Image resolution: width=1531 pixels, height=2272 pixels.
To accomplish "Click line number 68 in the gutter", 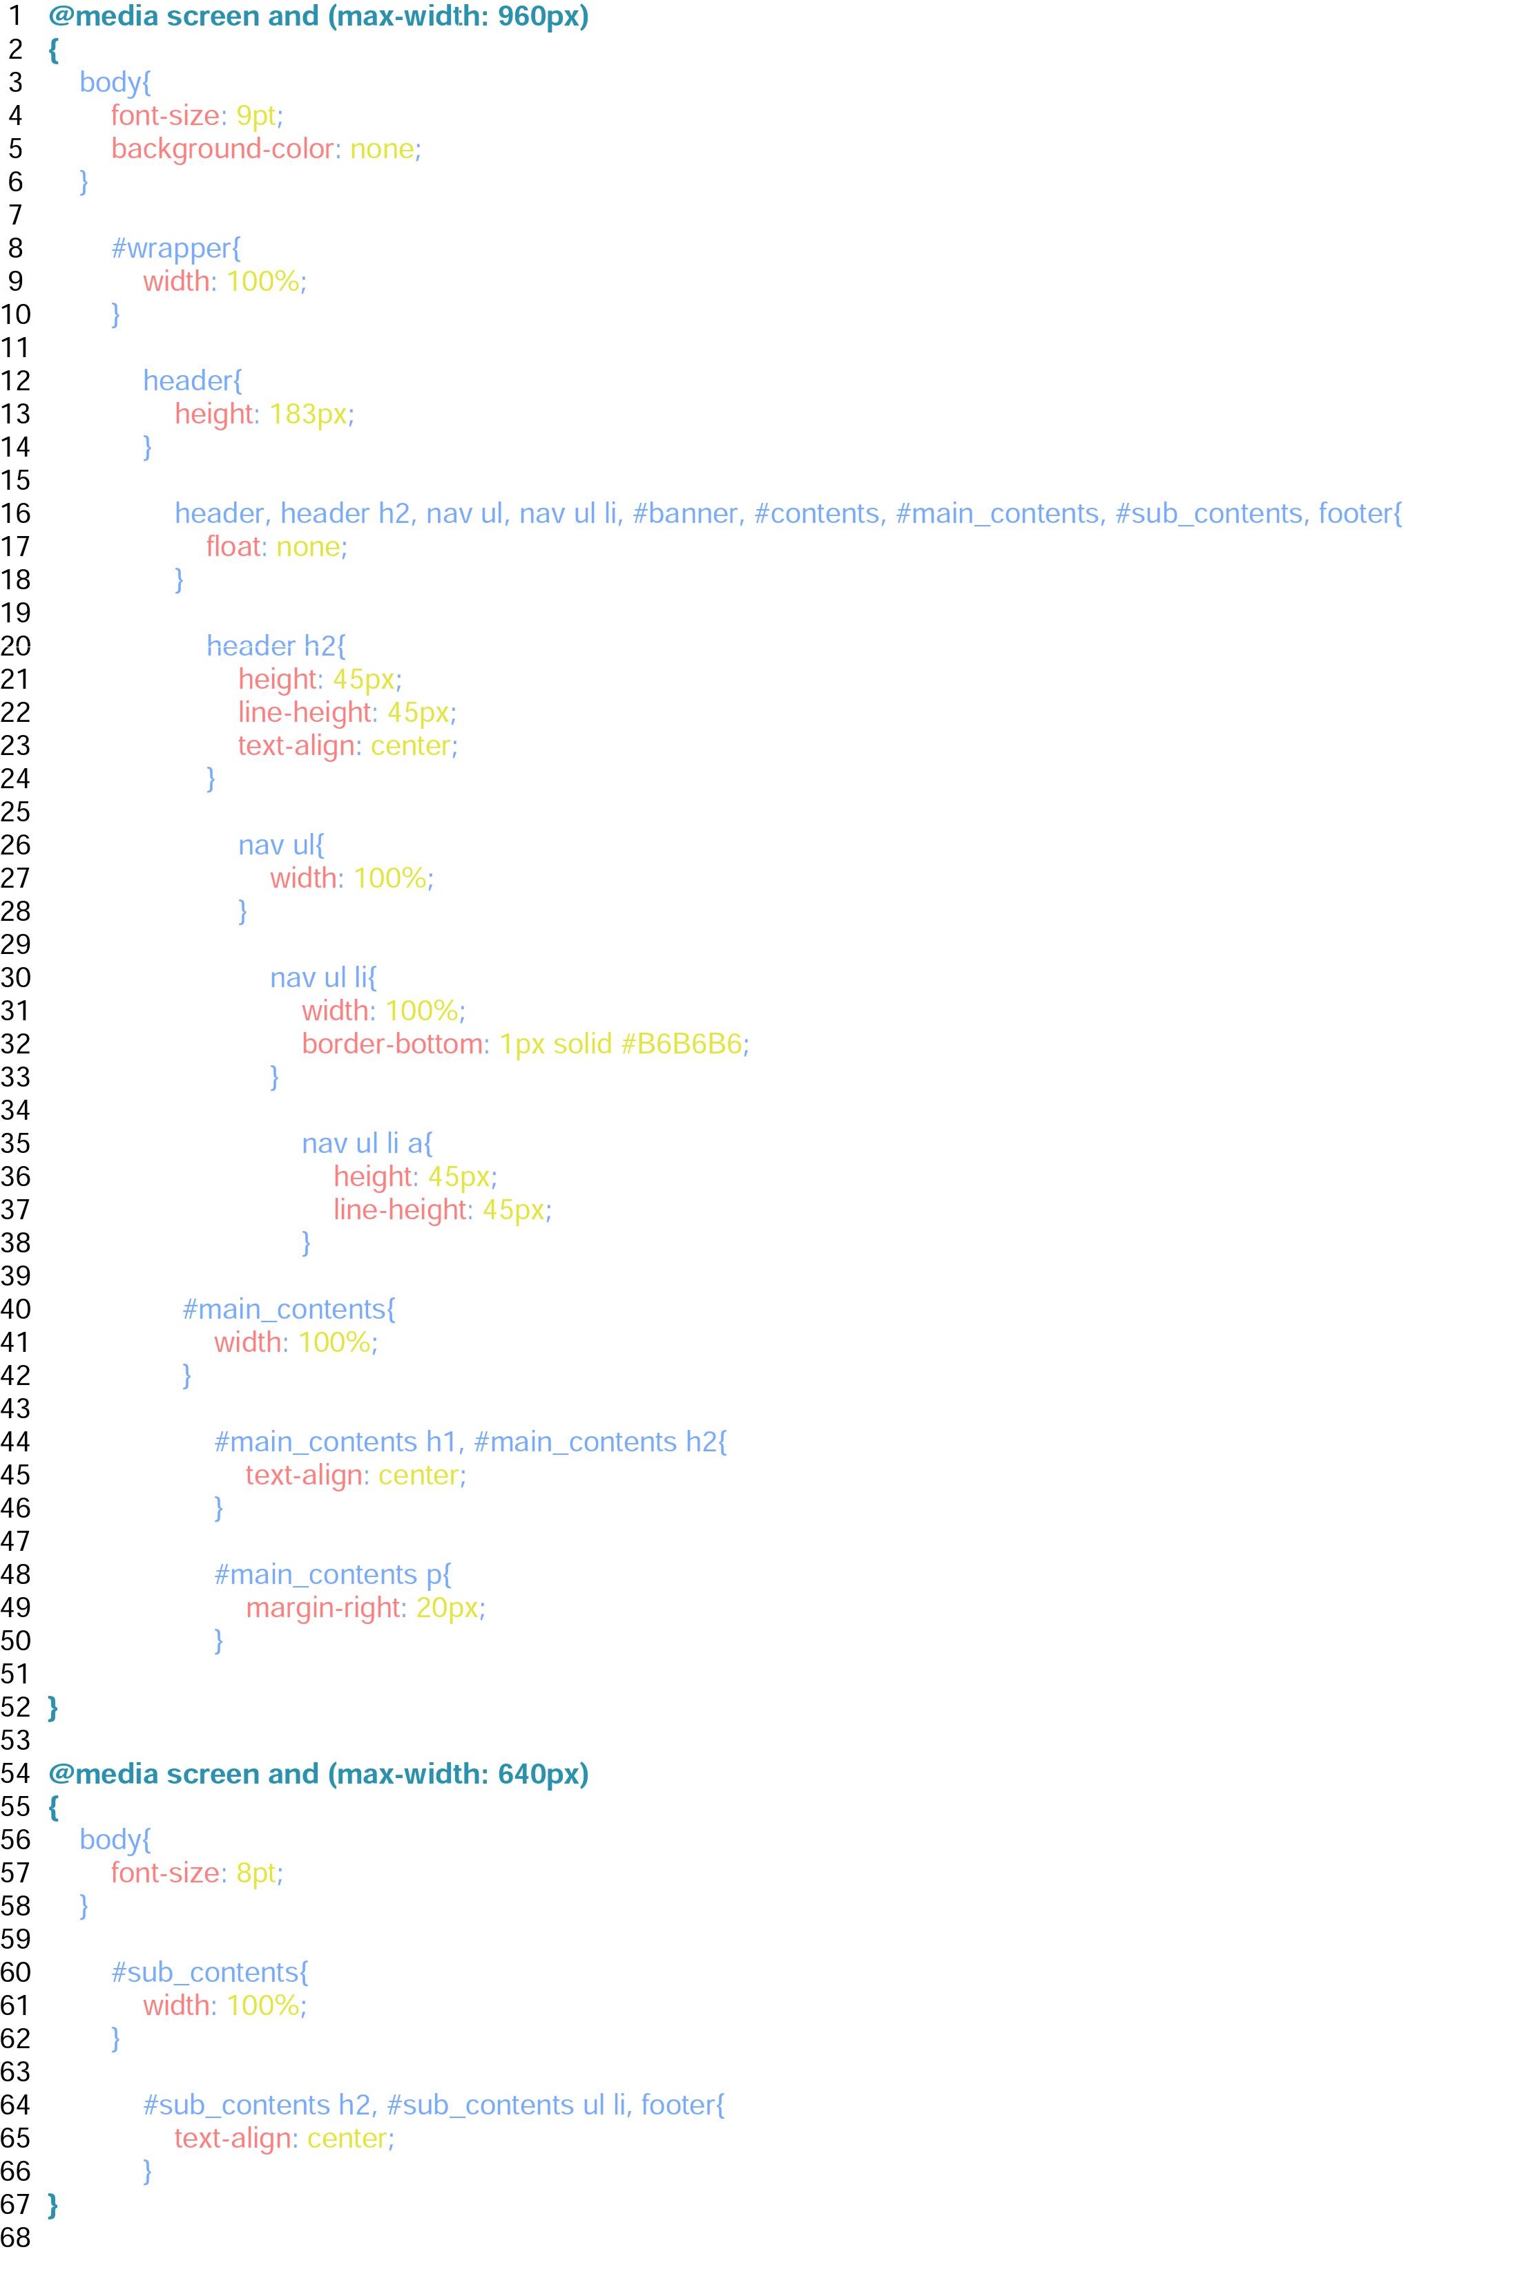I will 16,2238.
